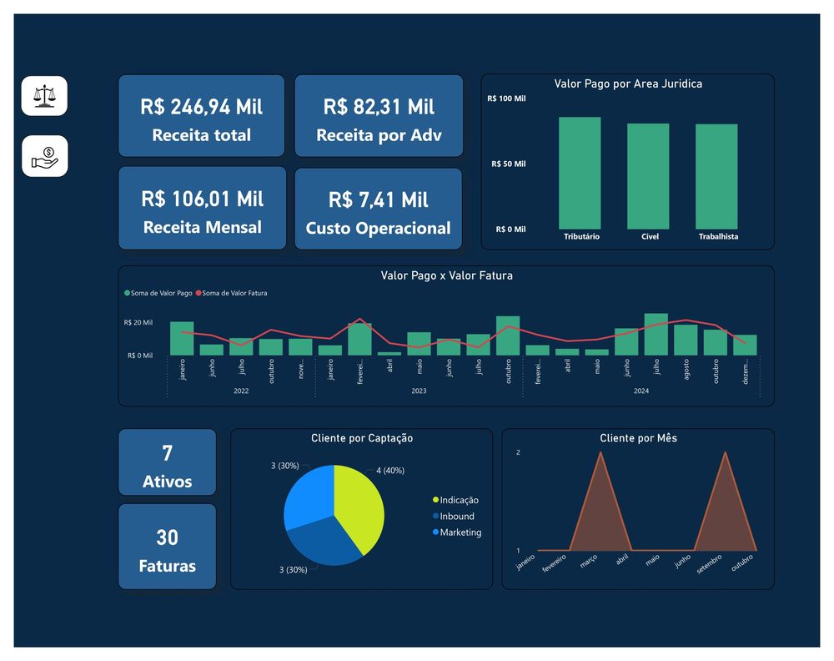Click the fevereiro label in Cliente por Mês
Viewport: 834px width, 661px height.
pyautogui.click(x=555, y=563)
